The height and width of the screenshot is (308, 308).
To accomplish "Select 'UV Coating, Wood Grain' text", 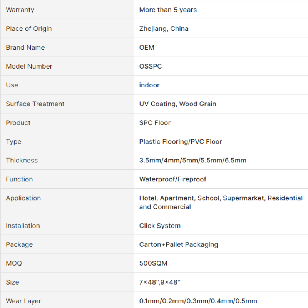I will coord(178,104).
